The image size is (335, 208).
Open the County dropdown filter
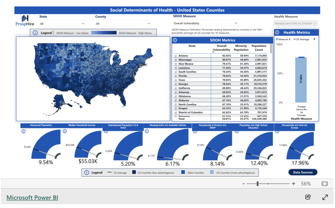123,24
